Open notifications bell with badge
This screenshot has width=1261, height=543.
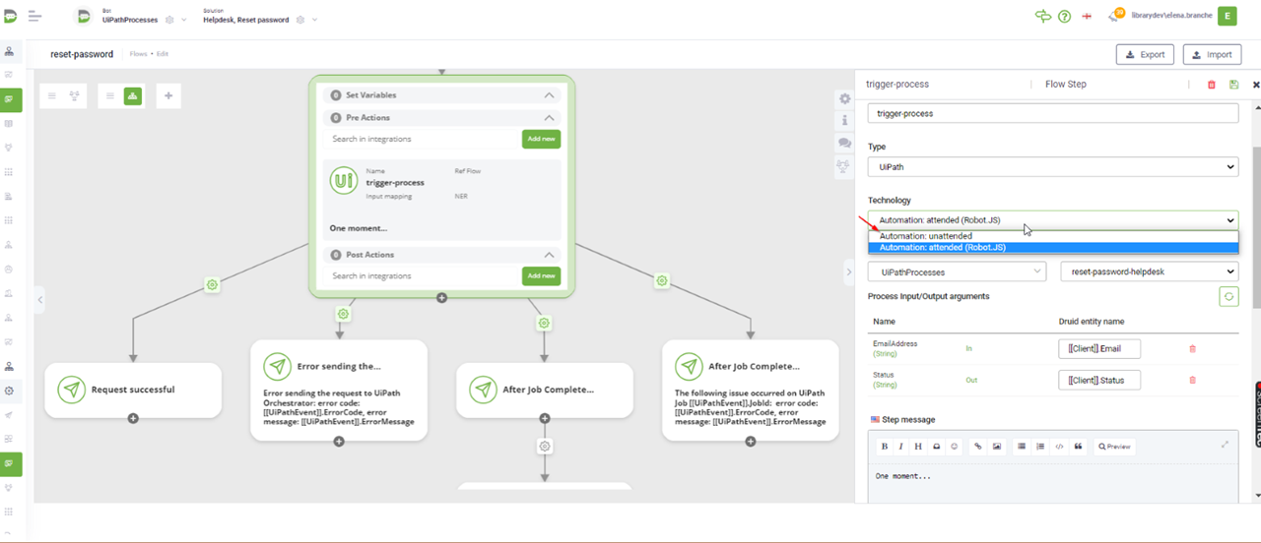pos(1114,16)
